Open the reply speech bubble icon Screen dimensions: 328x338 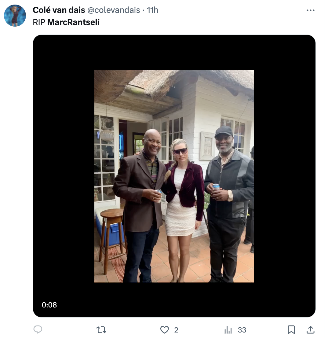[38, 329]
